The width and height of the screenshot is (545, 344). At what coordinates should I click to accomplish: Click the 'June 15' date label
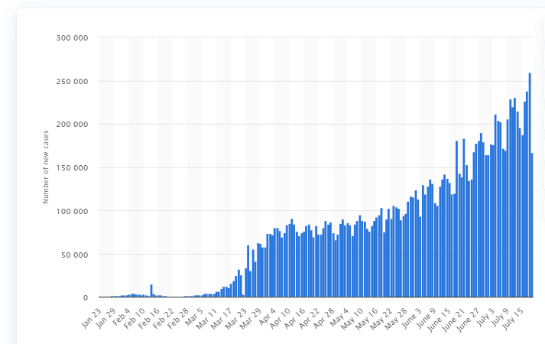[x=440, y=320]
